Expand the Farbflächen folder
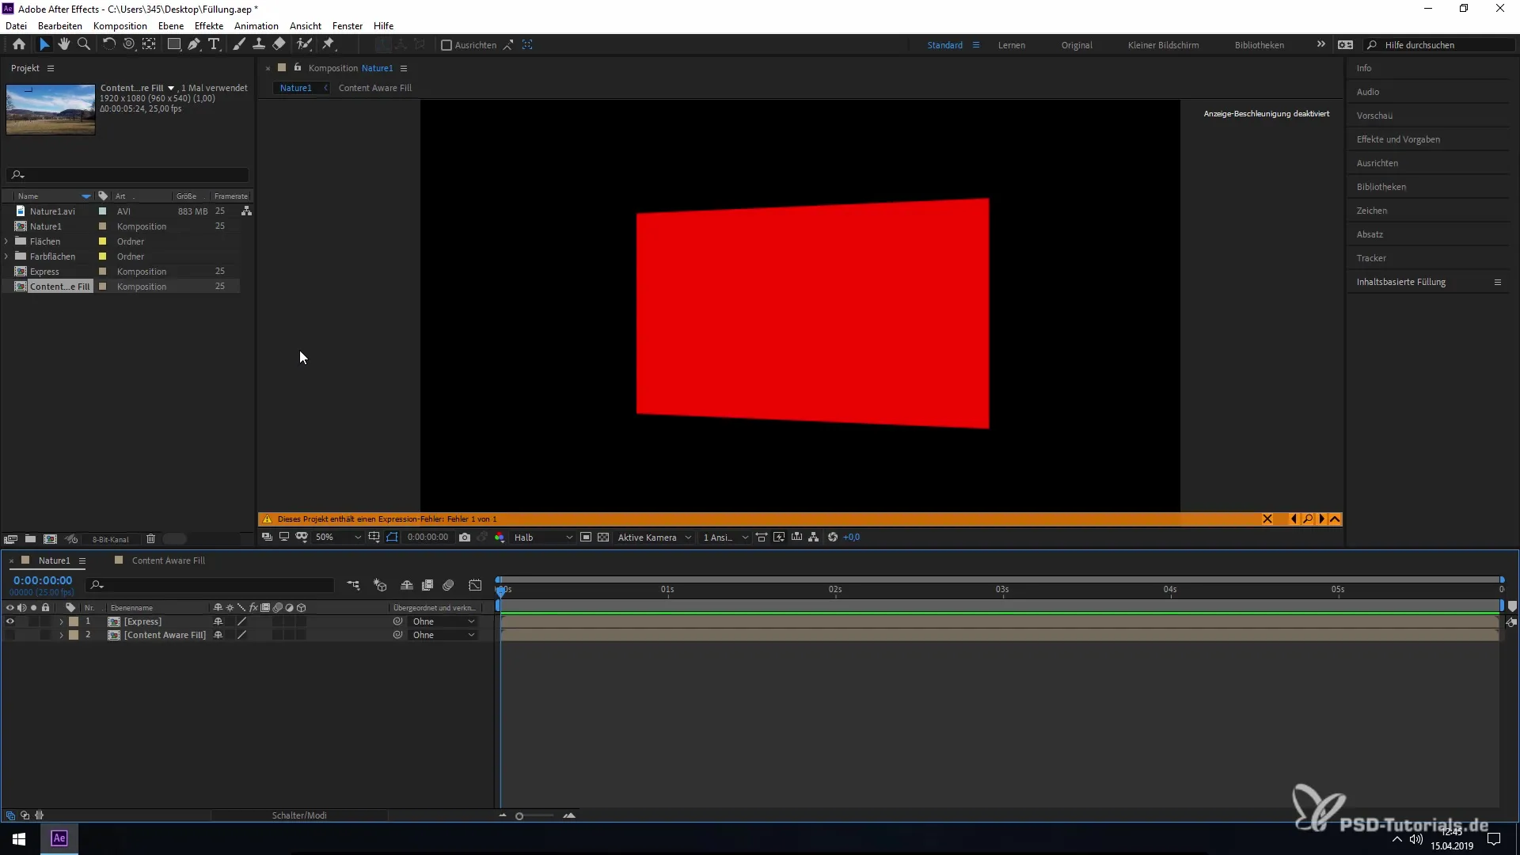 point(7,256)
